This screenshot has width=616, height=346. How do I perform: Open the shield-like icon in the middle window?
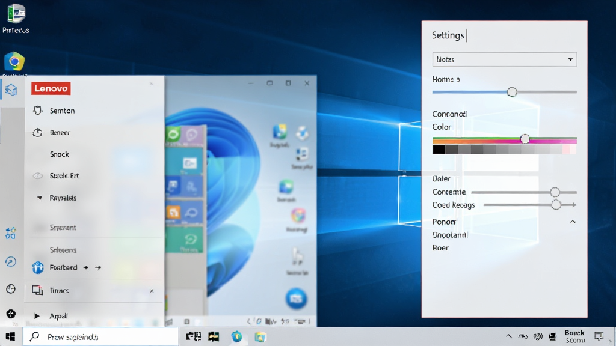pos(286,187)
